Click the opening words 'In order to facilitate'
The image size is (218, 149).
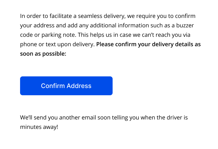[46, 16]
